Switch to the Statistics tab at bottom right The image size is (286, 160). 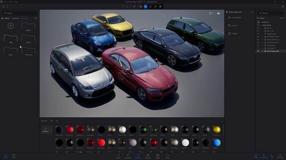(x=280, y=156)
